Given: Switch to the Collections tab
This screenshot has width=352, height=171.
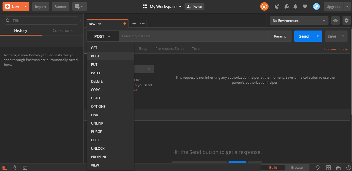Looking at the screenshot, I should pos(62,31).
